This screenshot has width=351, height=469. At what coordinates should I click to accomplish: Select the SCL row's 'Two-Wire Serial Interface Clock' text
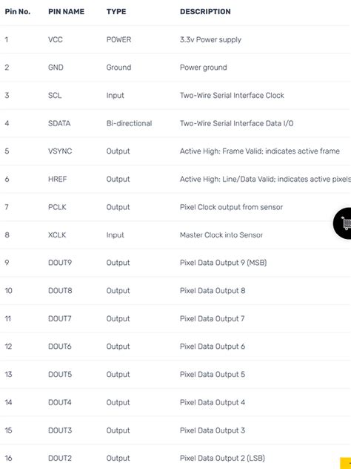pos(232,96)
